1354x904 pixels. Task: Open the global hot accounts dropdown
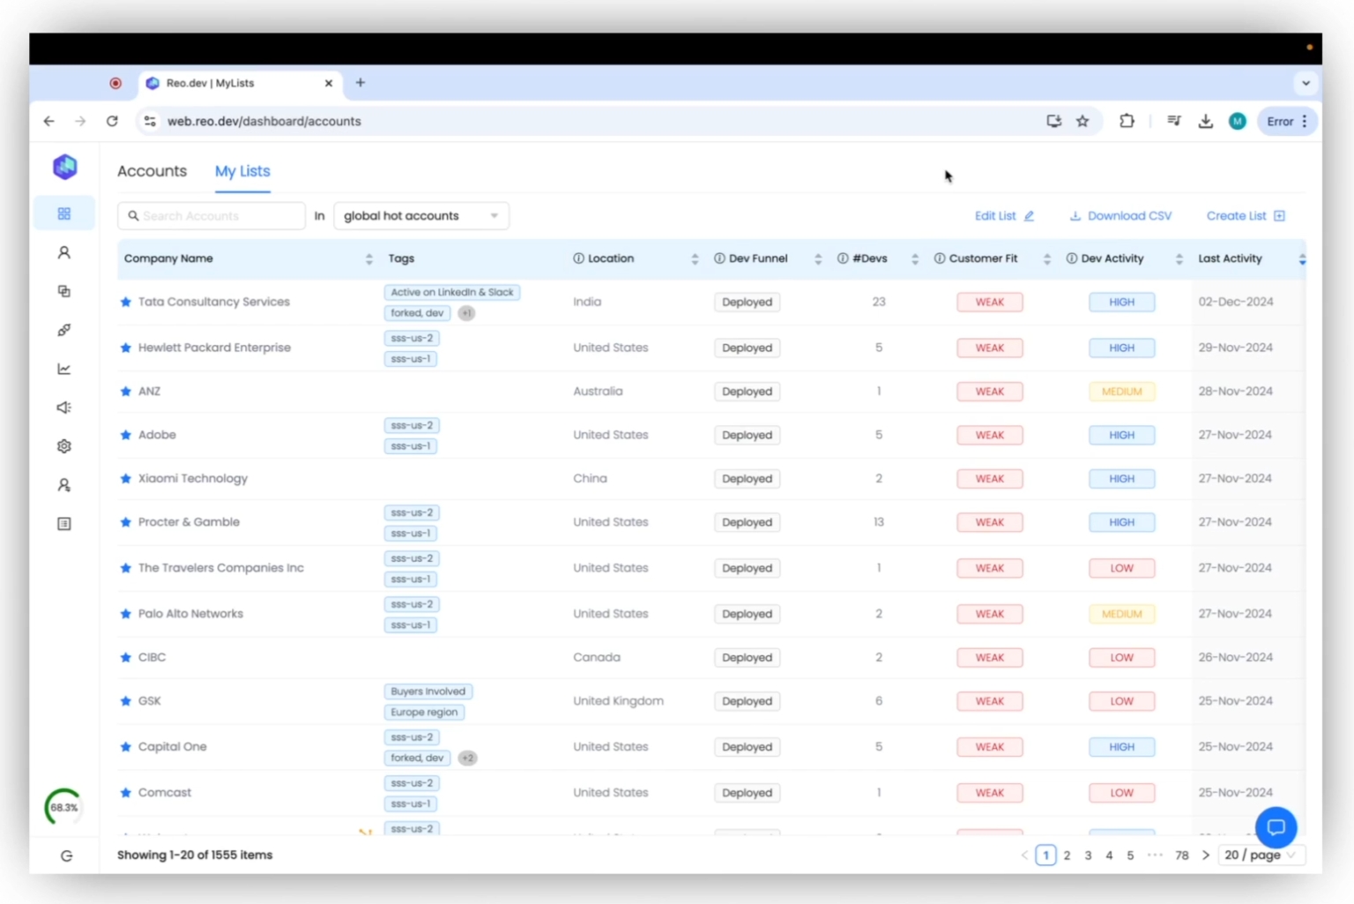pos(420,216)
